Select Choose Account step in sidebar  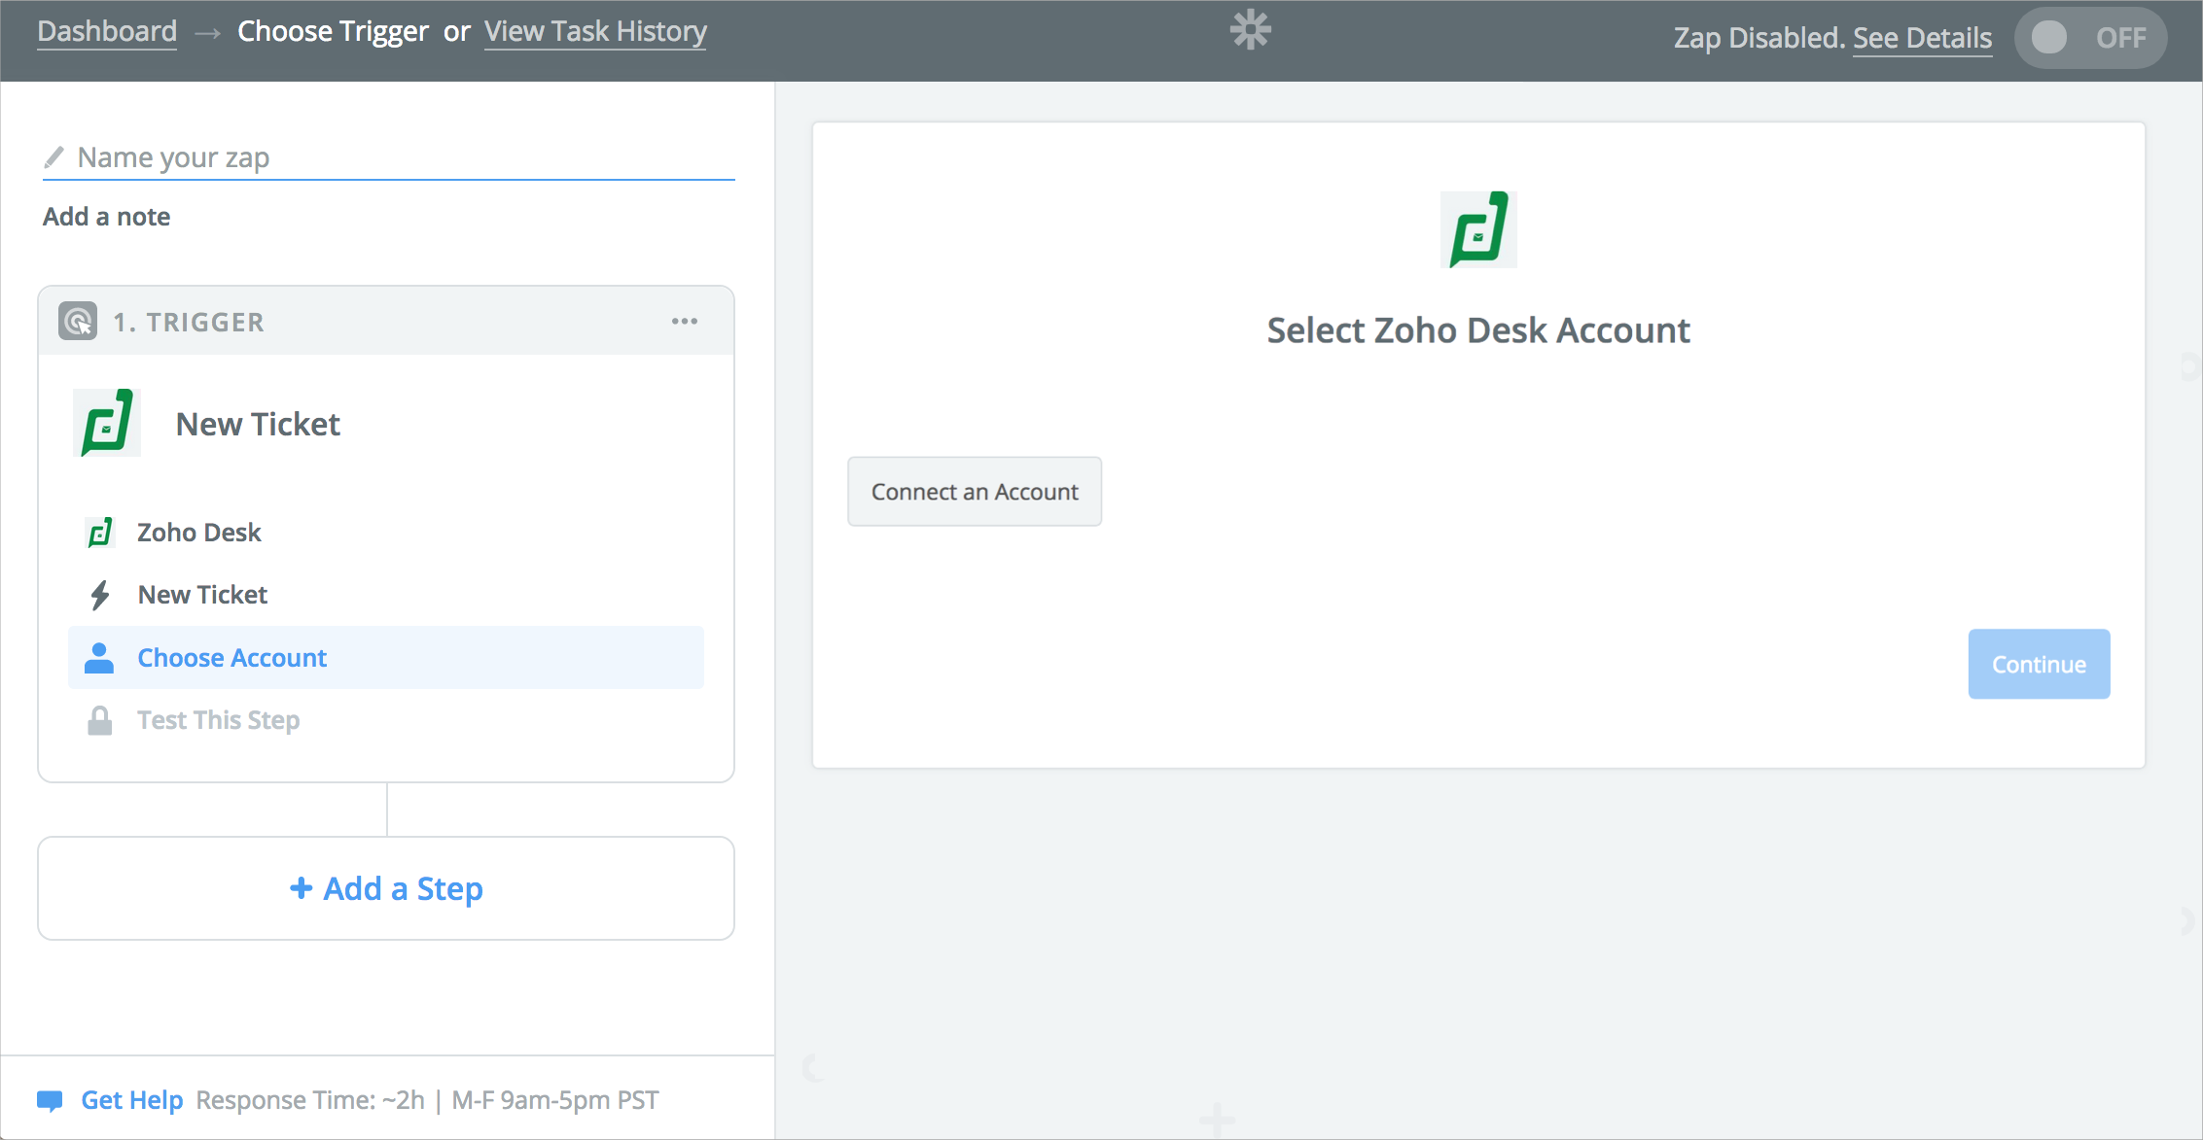coord(231,658)
